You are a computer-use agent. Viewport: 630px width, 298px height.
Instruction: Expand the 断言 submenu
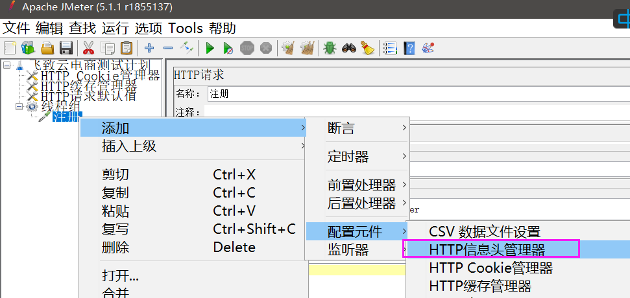(357, 128)
